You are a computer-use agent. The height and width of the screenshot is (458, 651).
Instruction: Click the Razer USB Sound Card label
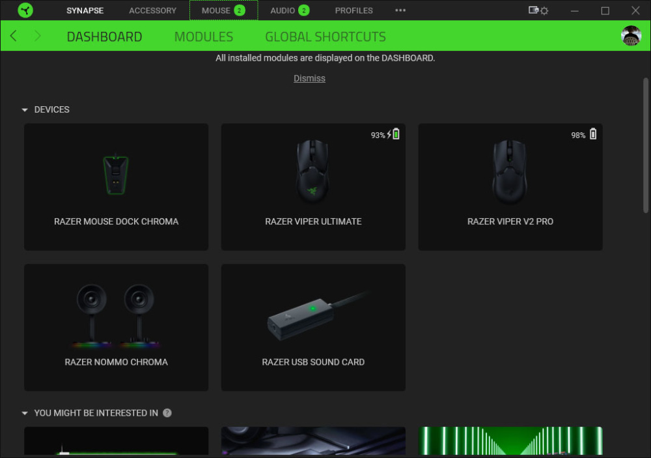tap(313, 362)
